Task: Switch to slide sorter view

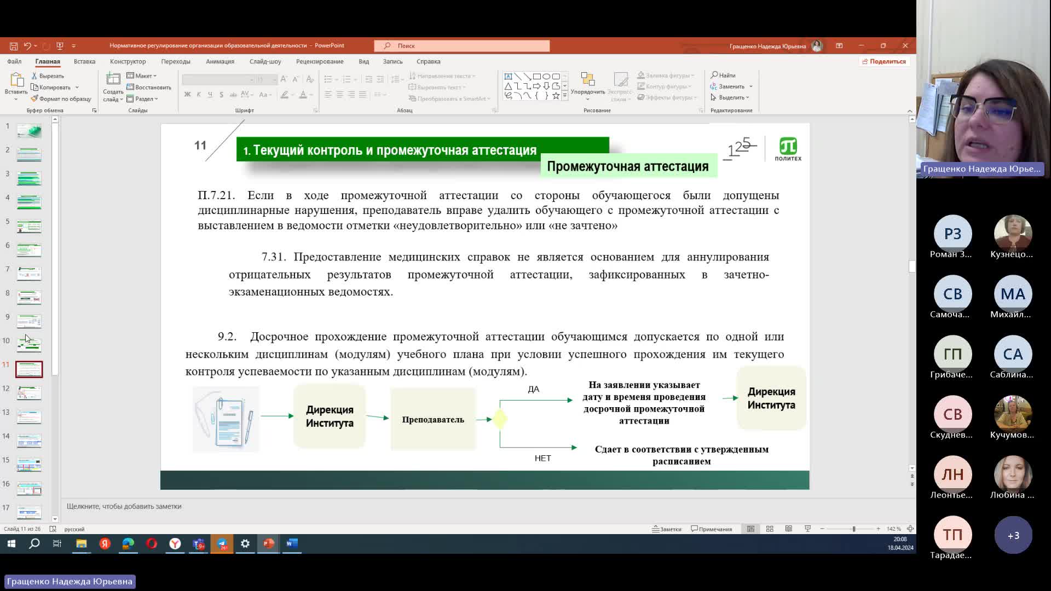Action: pyautogui.click(x=770, y=529)
